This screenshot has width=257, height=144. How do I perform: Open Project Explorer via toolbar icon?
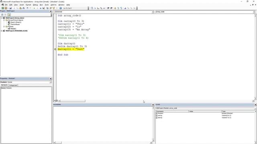coord(47,8)
